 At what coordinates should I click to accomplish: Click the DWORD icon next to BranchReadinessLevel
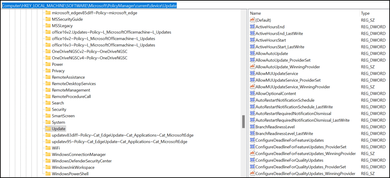click(252, 127)
